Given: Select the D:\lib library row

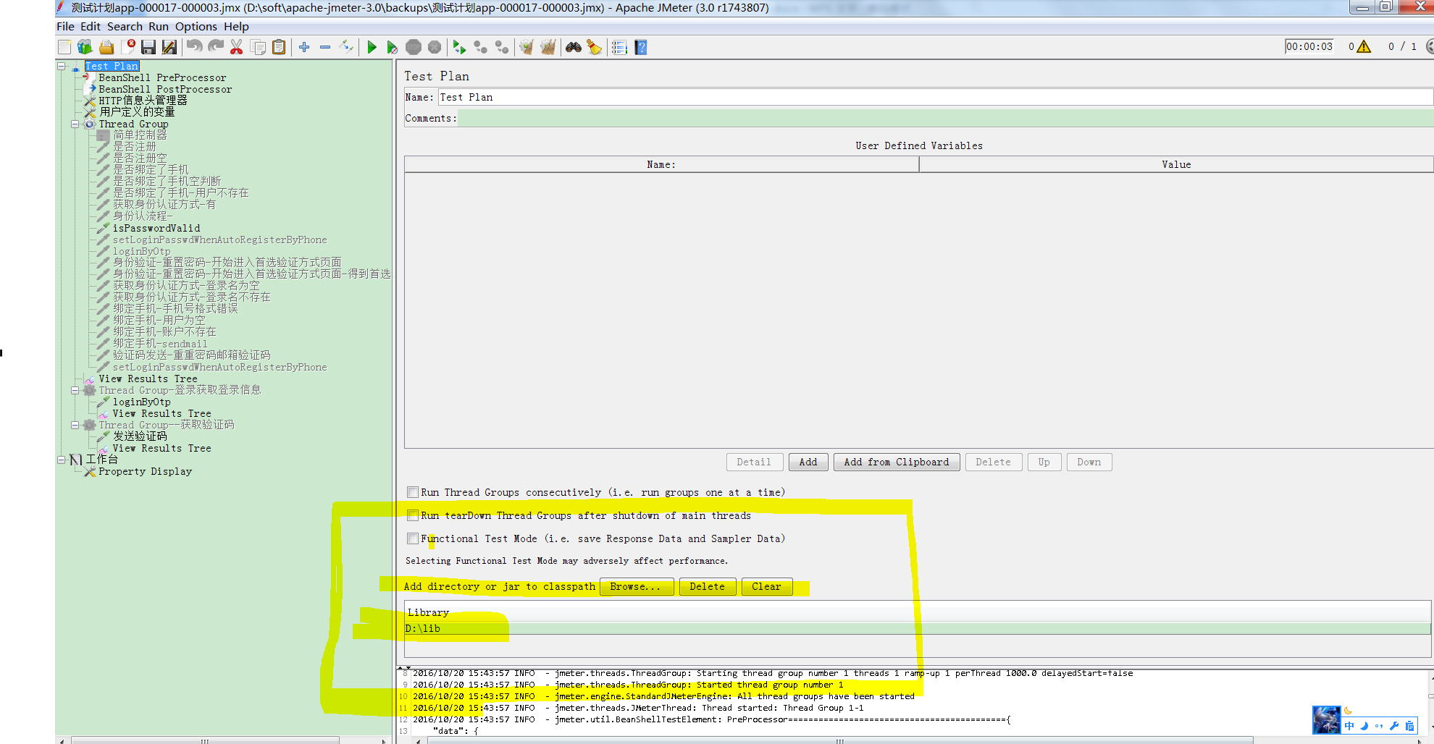Looking at the screenshot, I should [918, 628].
